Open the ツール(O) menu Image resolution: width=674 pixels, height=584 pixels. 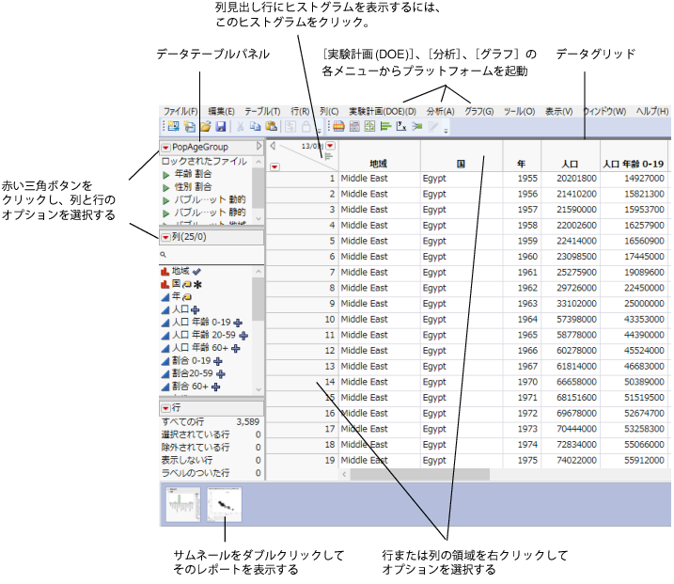tap(519, 111)
